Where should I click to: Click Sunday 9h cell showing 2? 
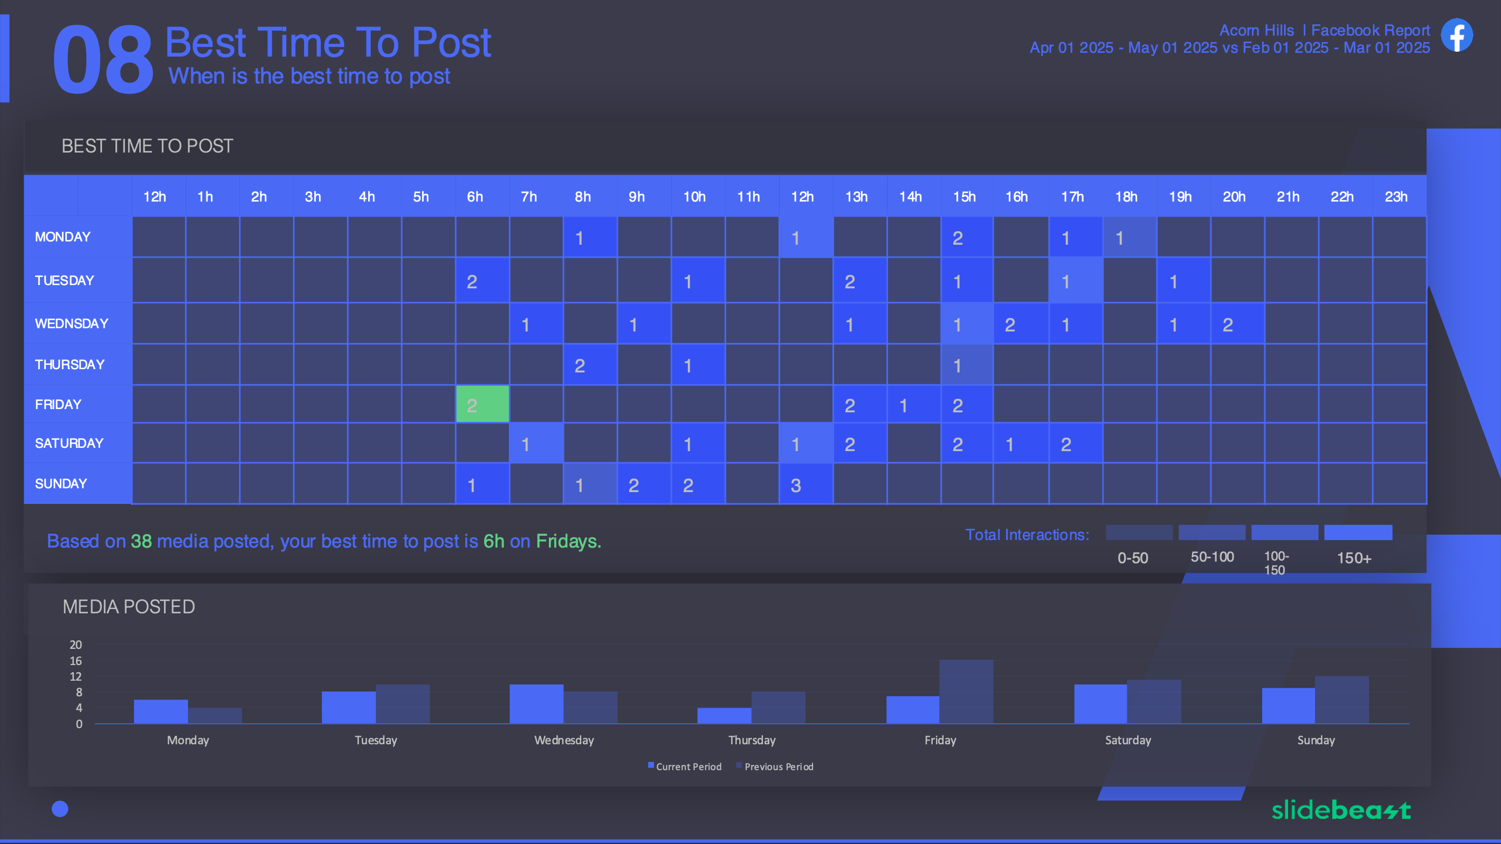pos(644,484)
